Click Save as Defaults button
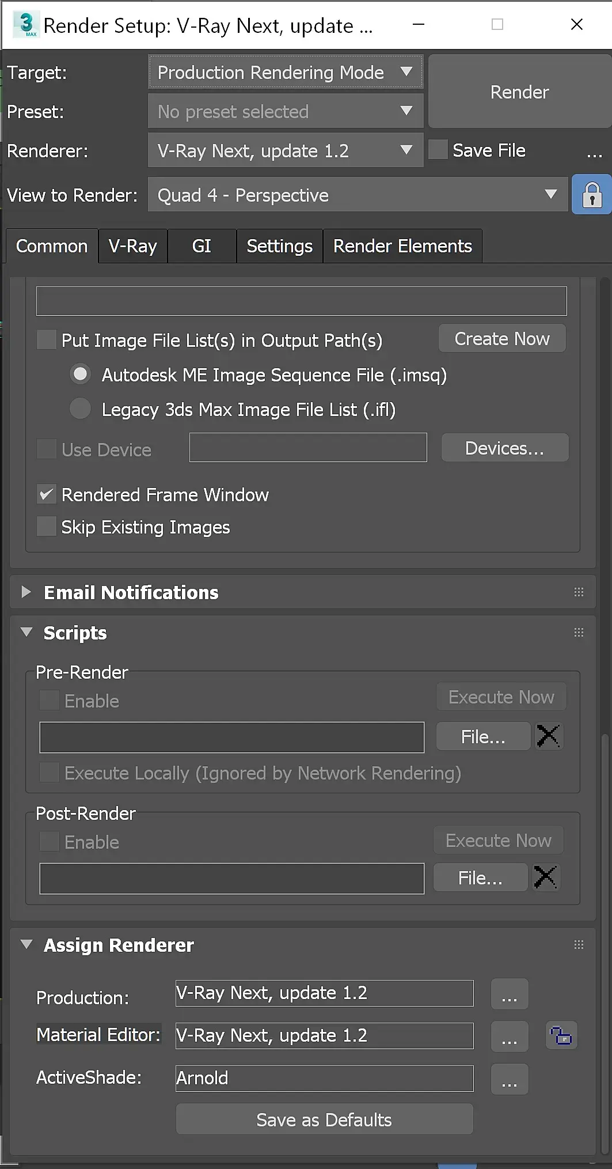This screenshot has width=612, height=1169. [324, 1119]
